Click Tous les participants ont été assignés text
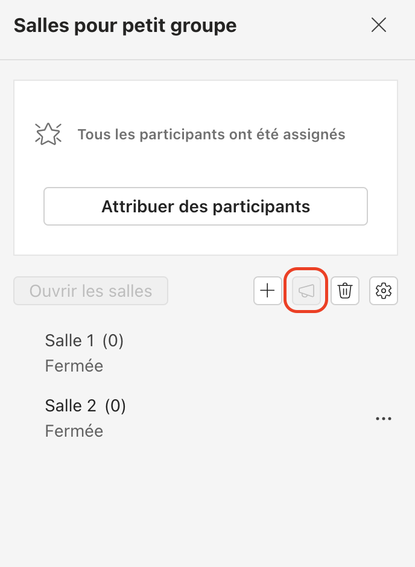415x567 pixels. 211,134
